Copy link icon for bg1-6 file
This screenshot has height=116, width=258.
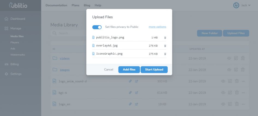click(x=130, y=93)
